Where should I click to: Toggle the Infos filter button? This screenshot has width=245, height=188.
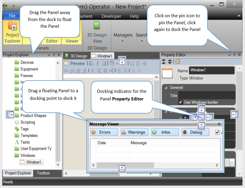tap(165, 132)
